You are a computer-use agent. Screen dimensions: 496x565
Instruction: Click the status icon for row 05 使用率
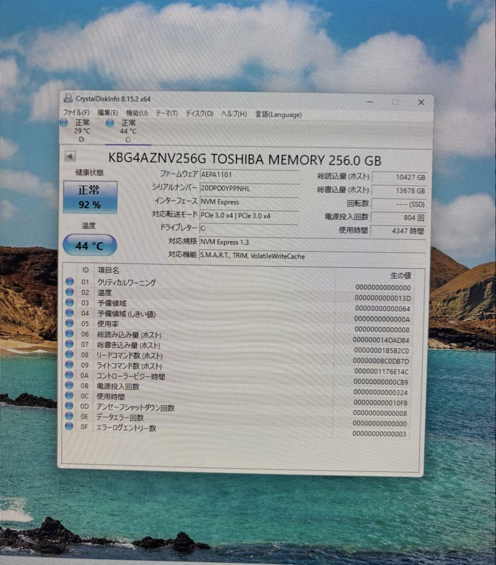click(x=70, y=323)
